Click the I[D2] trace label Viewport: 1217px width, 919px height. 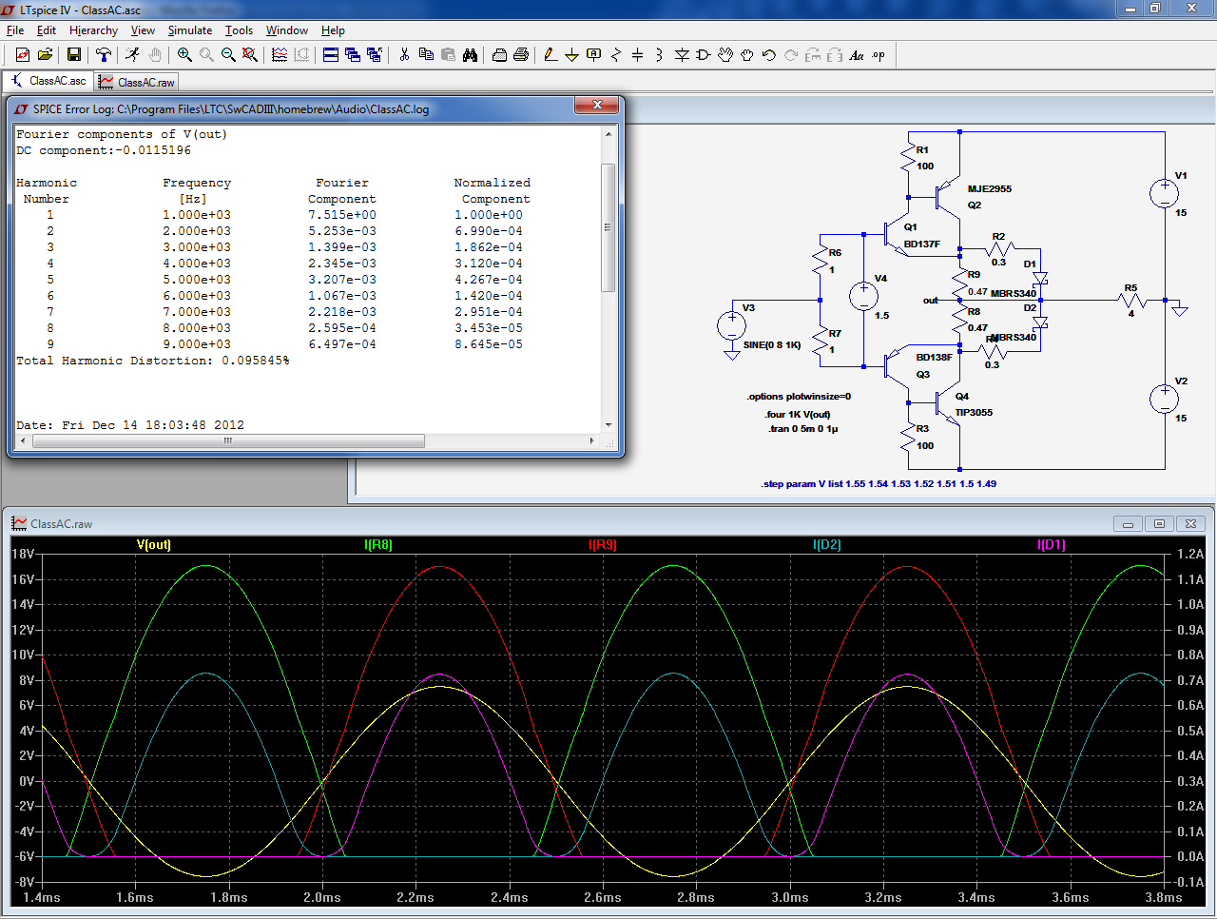(x=827, y=545)
